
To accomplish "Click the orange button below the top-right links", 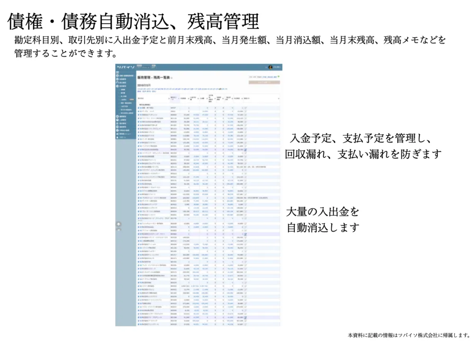I will tap(264, 82).
